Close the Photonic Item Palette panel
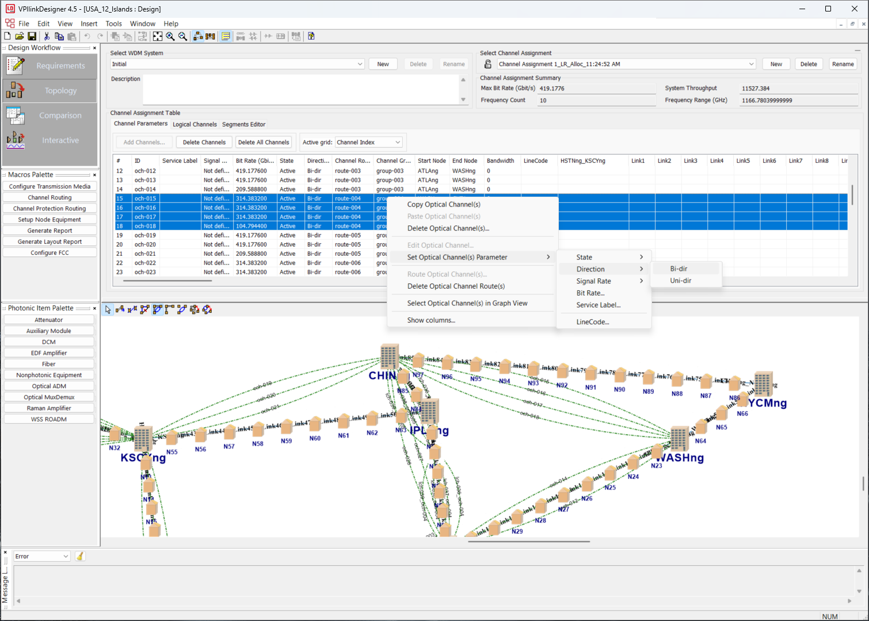The image size is (869, 621). click(94, 308)
